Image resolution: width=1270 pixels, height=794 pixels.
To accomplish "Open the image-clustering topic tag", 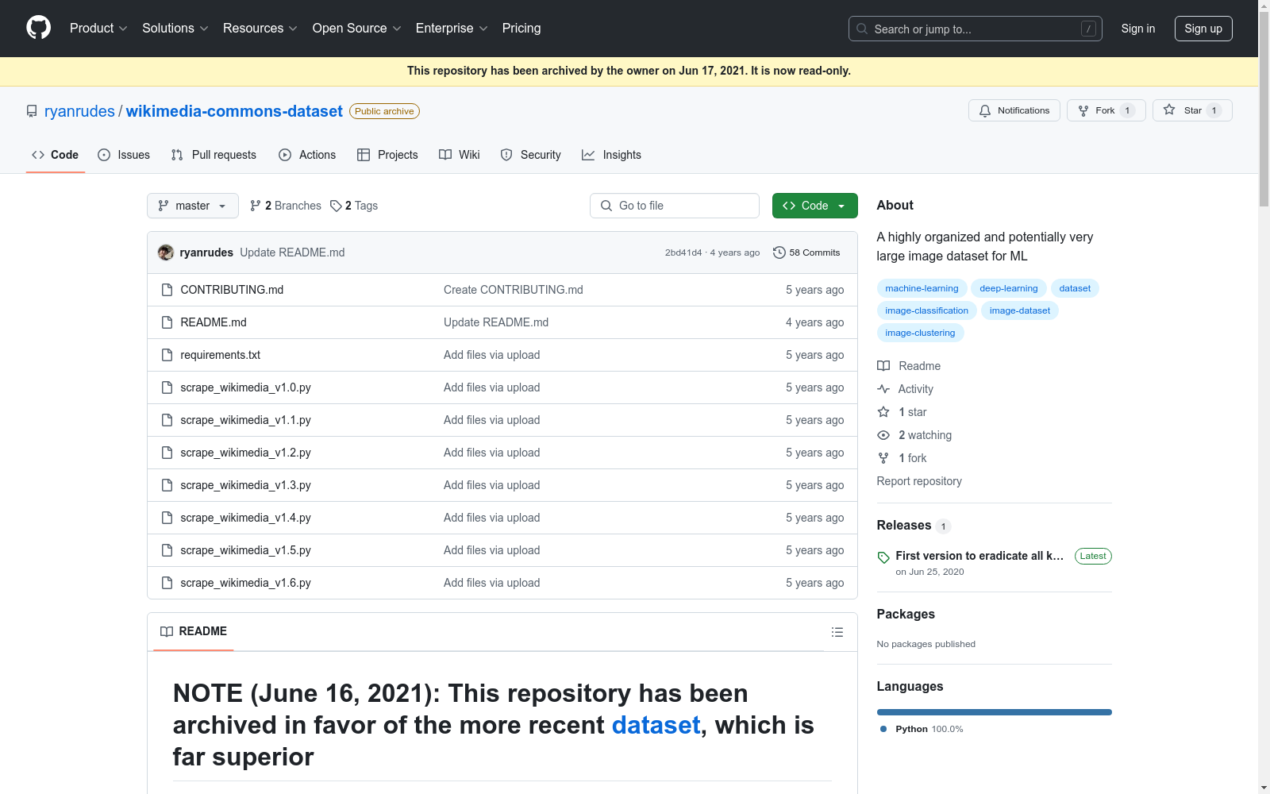I will (920, 333).
